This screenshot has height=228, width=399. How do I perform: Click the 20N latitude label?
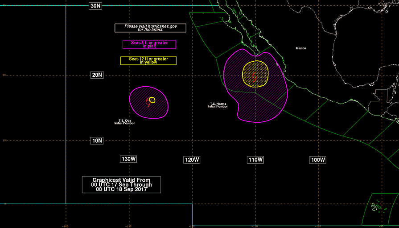97,75
